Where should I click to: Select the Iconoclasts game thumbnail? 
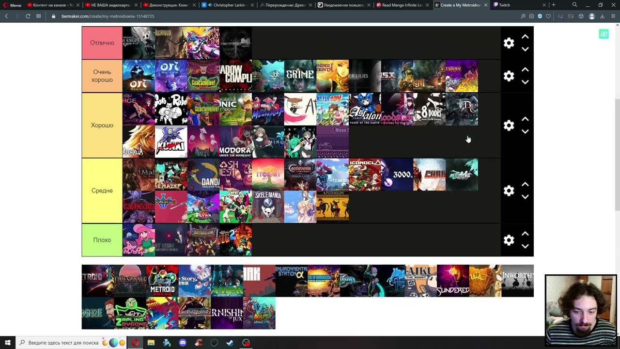coord(365,174)
